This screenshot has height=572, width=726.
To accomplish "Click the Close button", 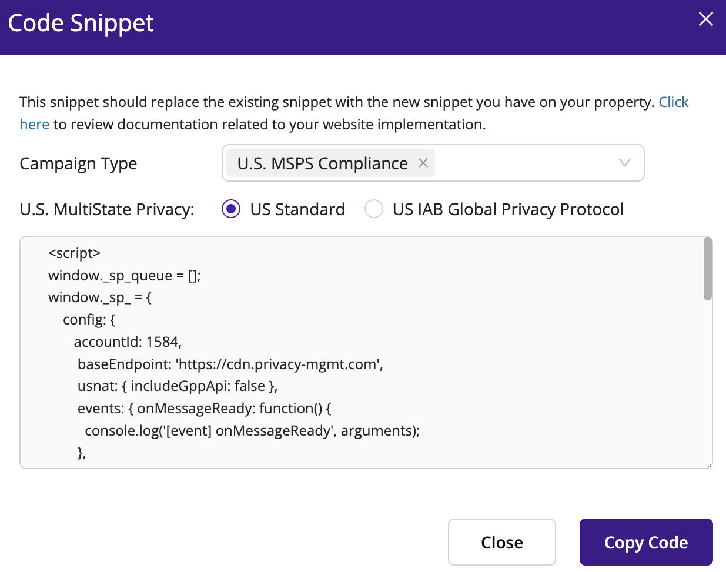I will coord(501,542).
